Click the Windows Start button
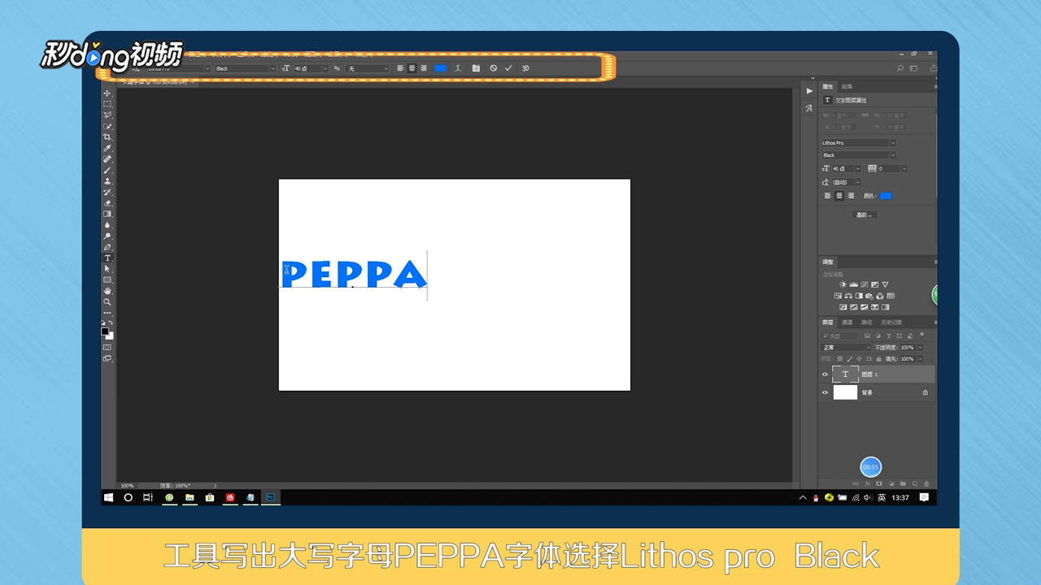The image size is (1041, 585). [x=108, y=497]
